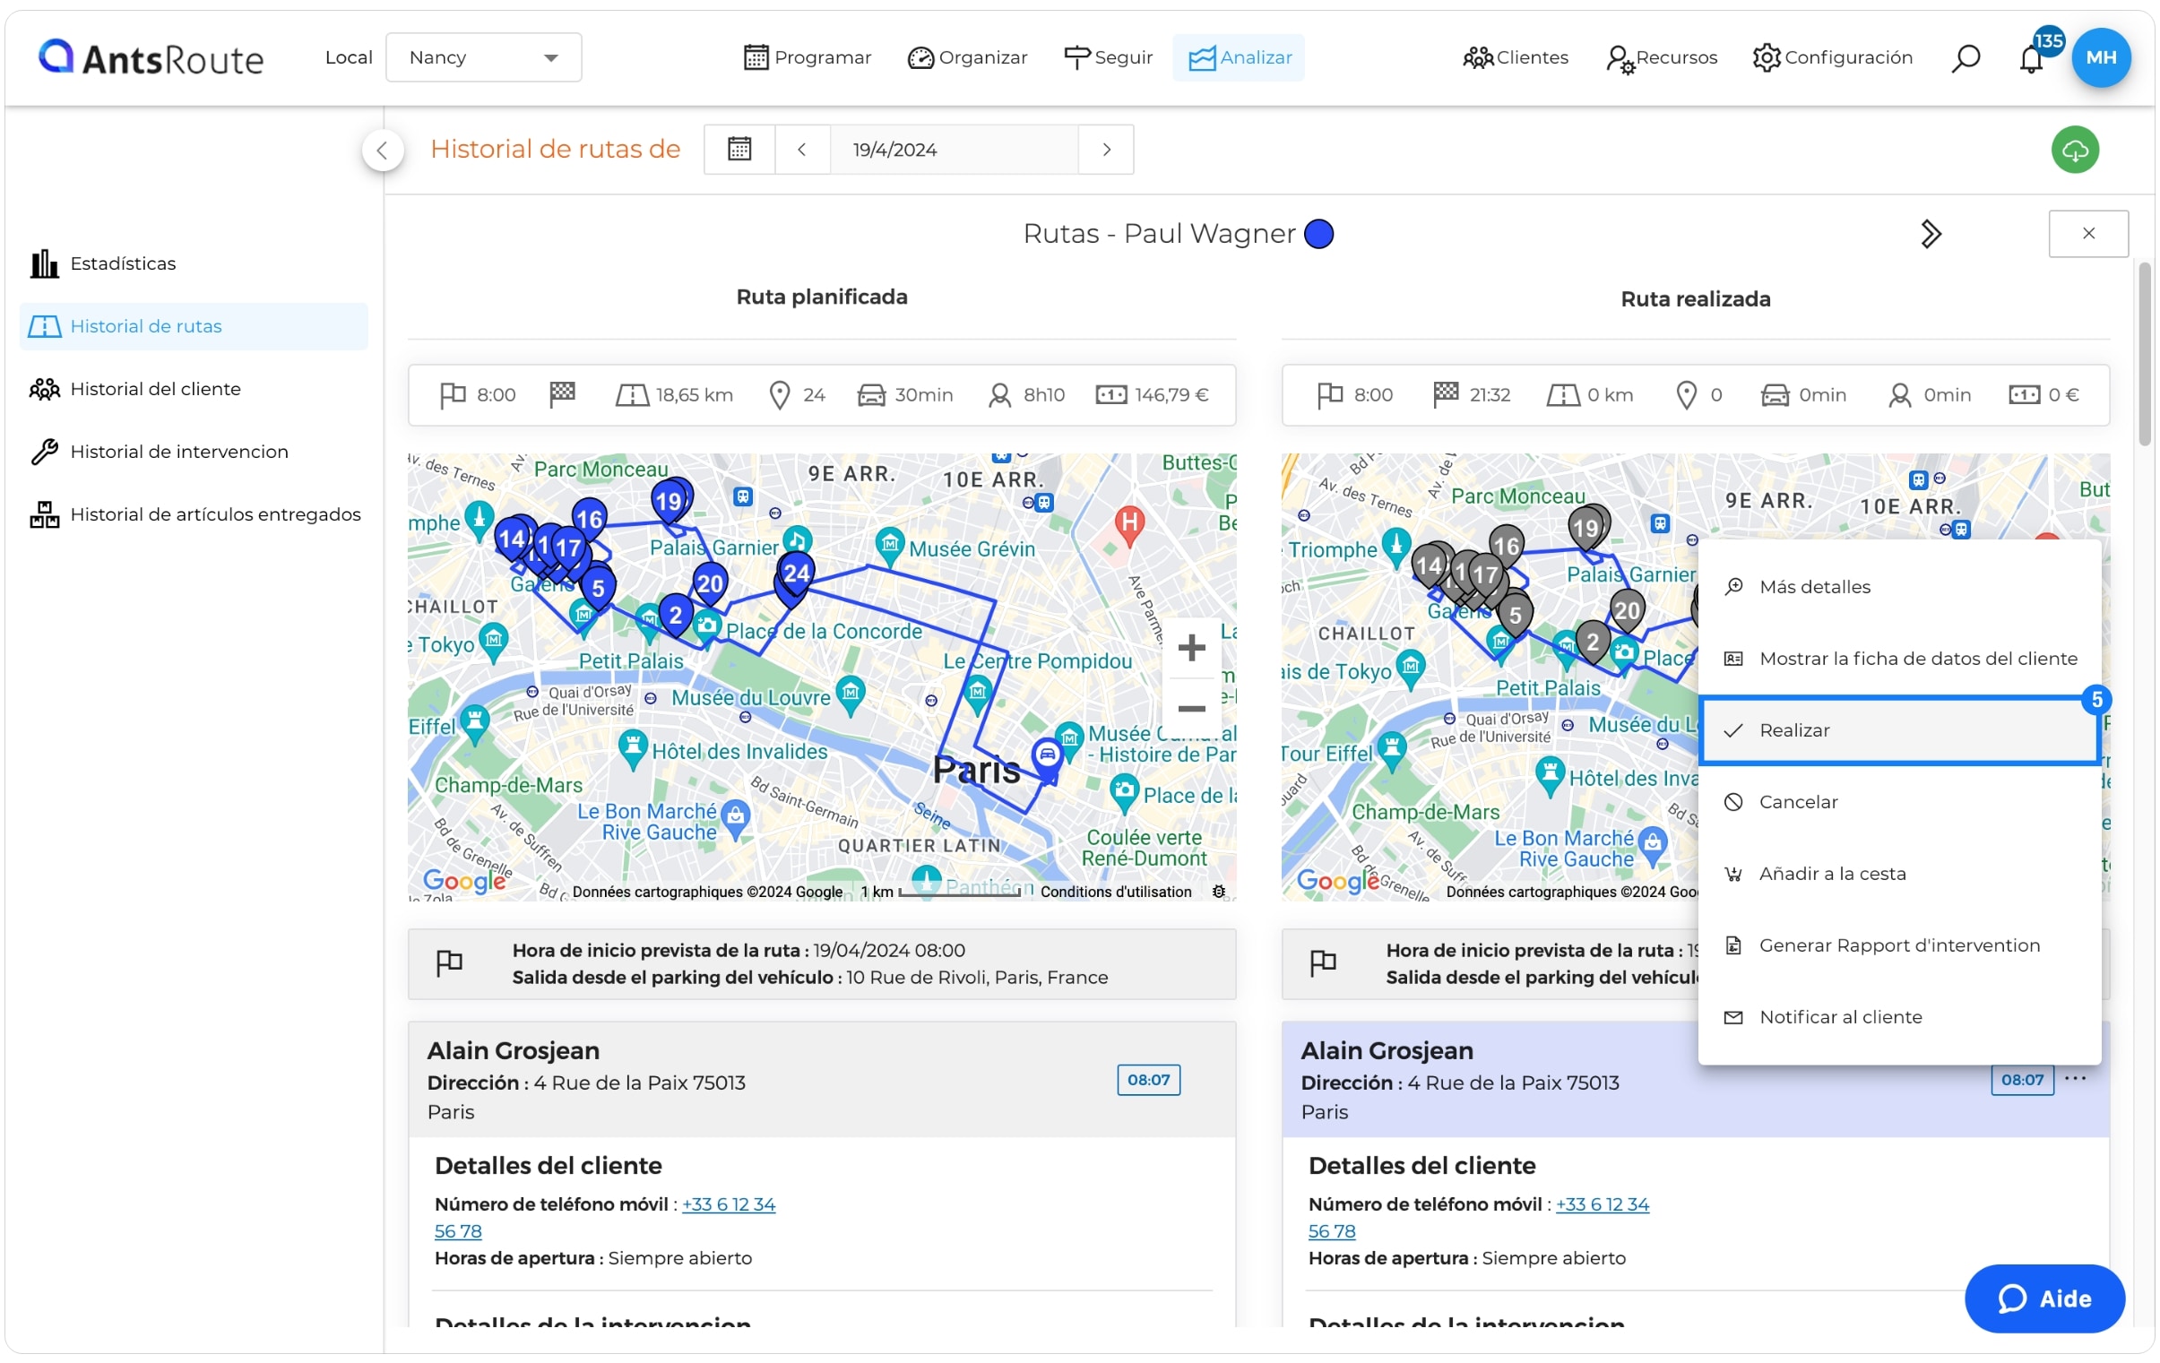
Task: Click phone number link in realized route details
Action: click(1602, 1204)
